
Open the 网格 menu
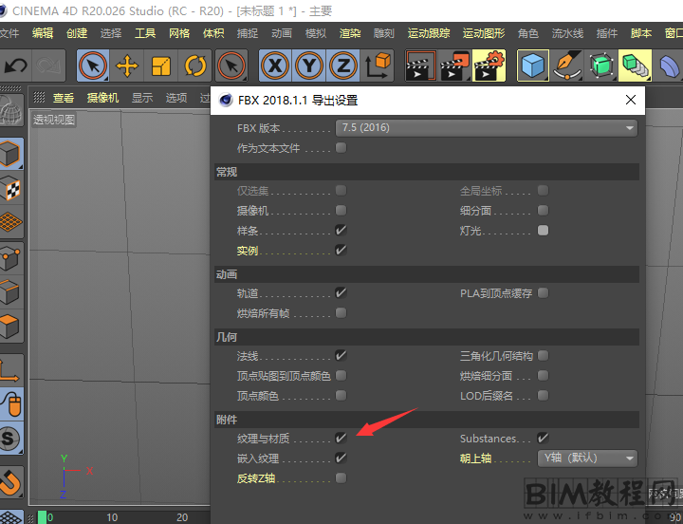click(179, 33)
